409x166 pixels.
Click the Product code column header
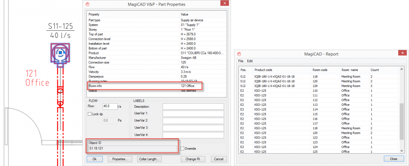(282, 70)
